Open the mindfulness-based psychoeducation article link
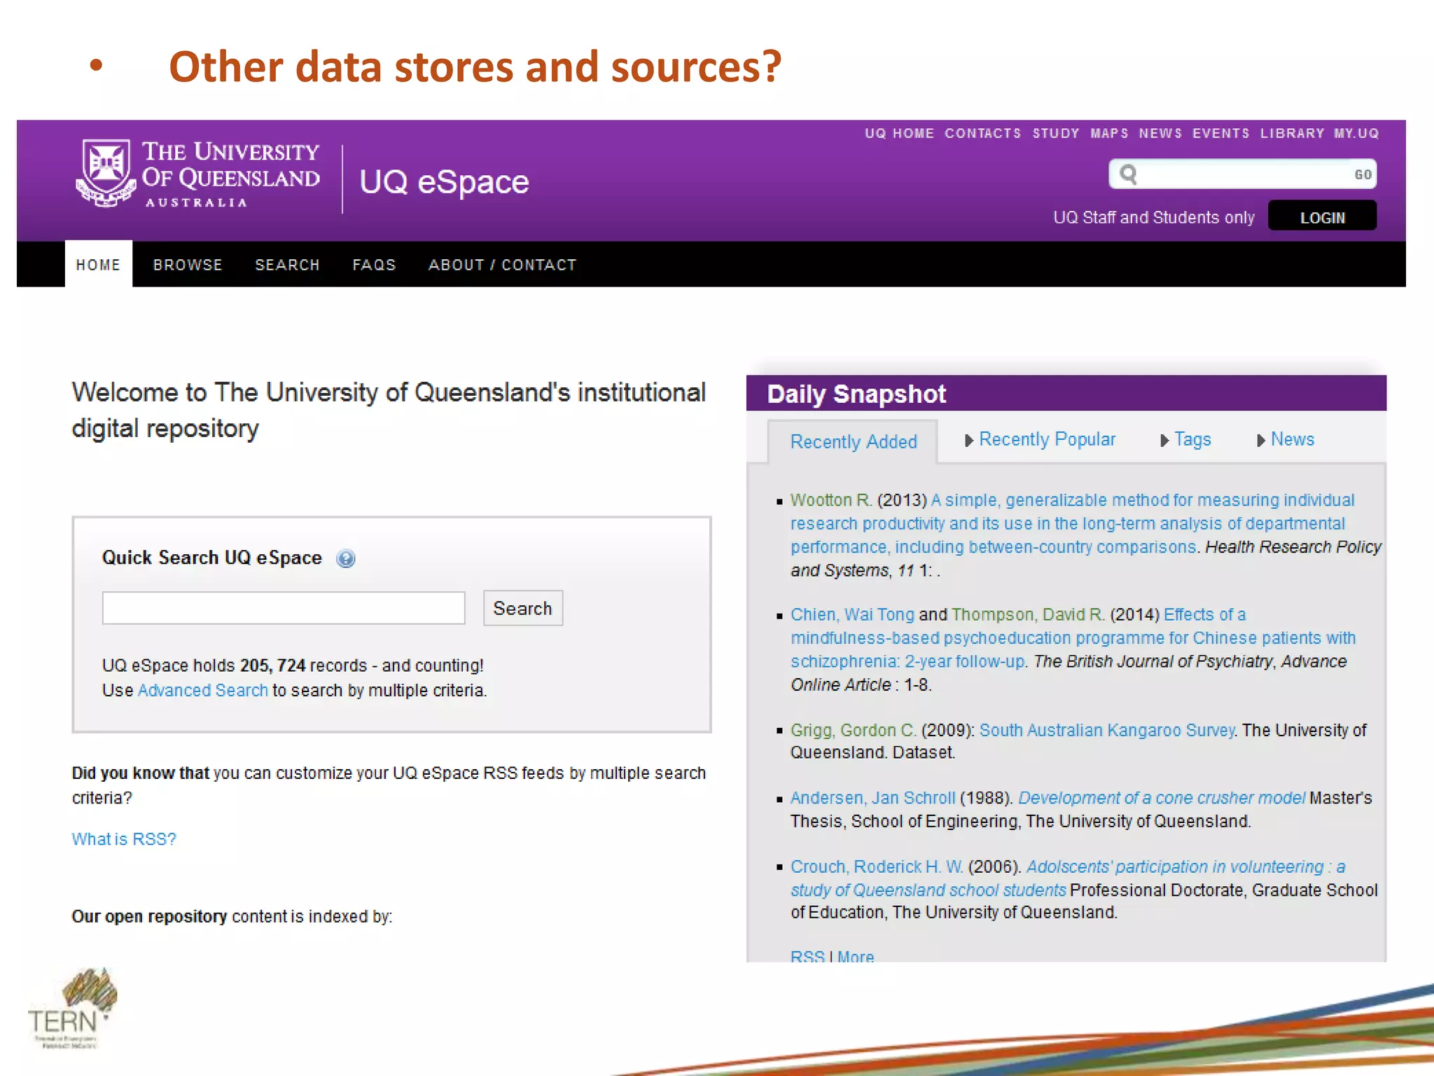This screenshot has width=1434, height=1076. pos(1073,638)
